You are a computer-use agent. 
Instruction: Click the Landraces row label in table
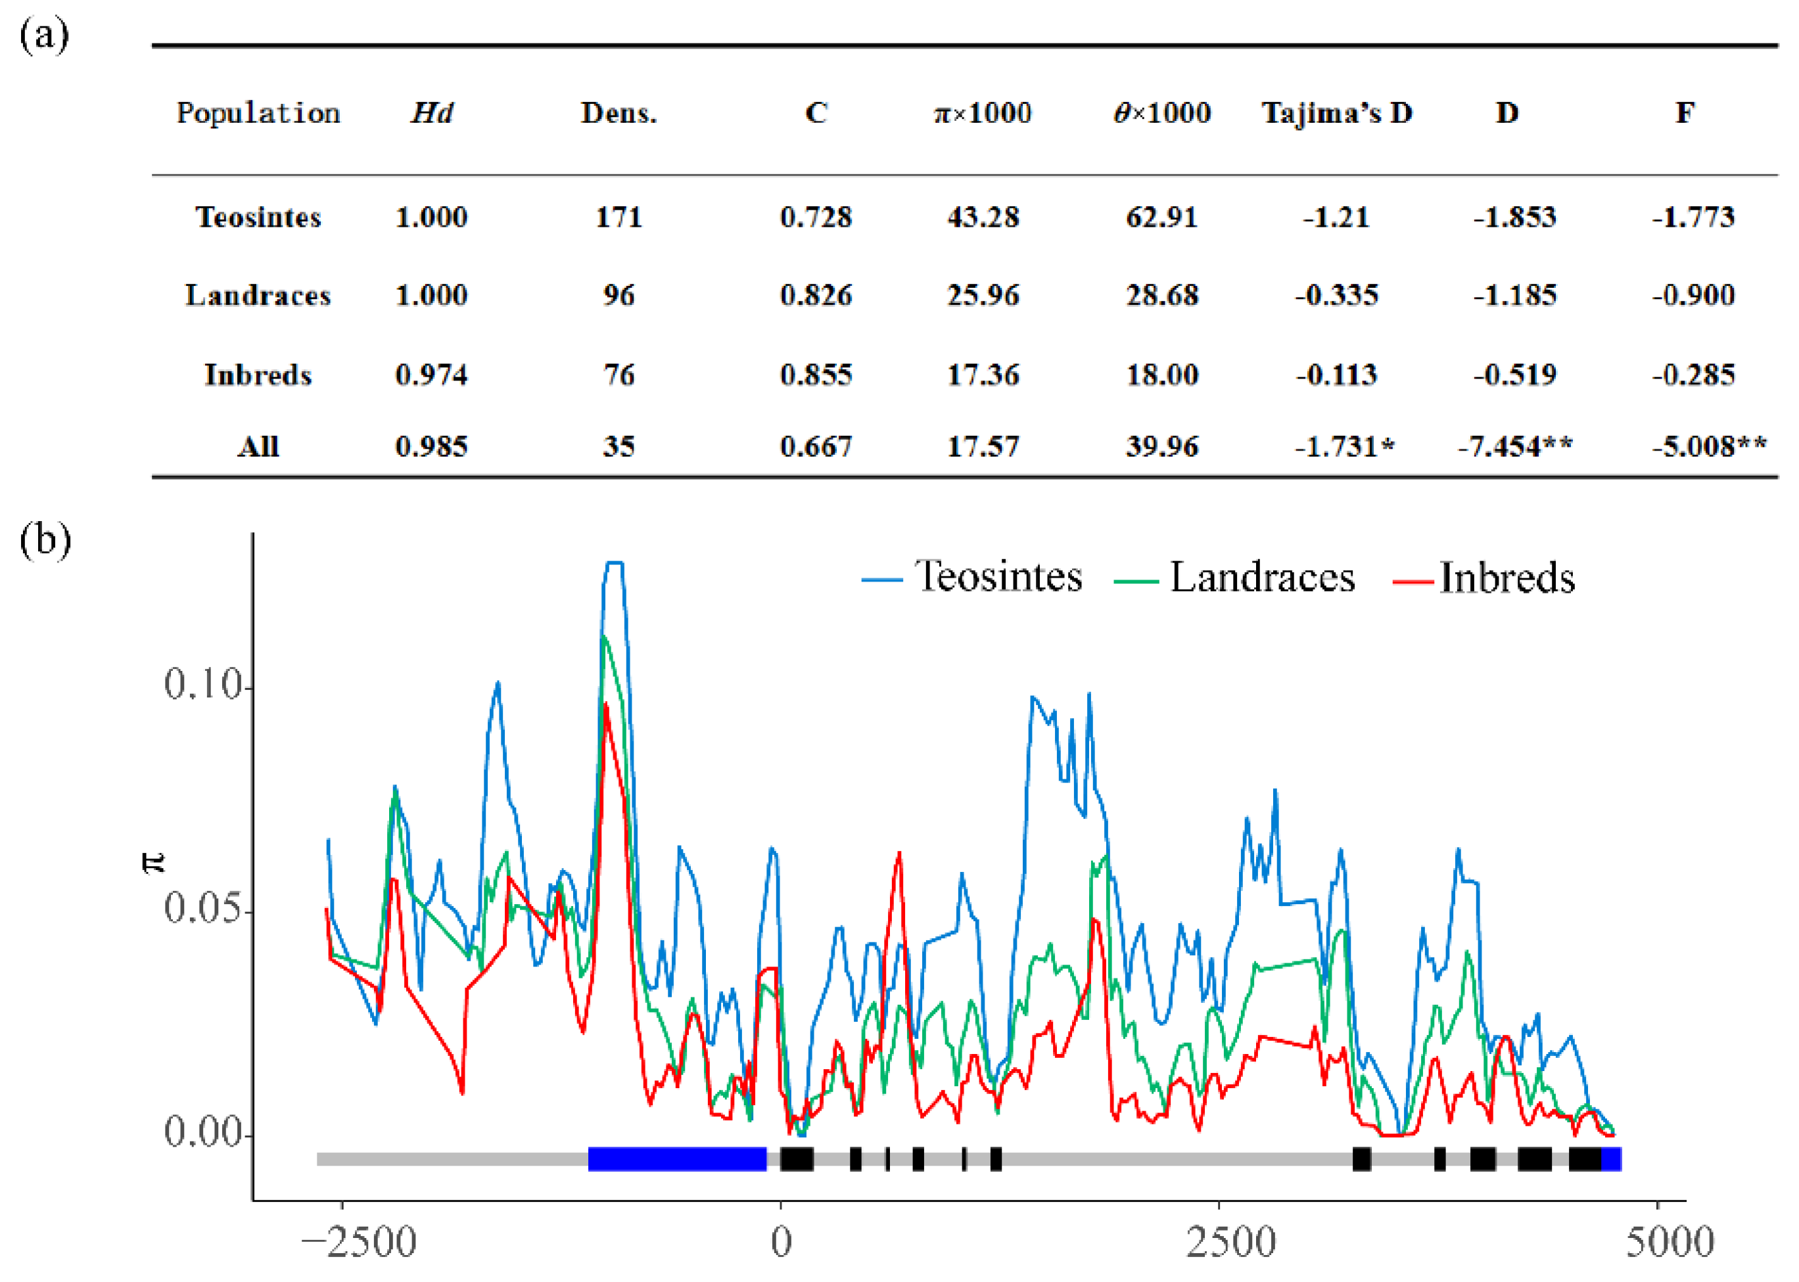tap(258, 295)
